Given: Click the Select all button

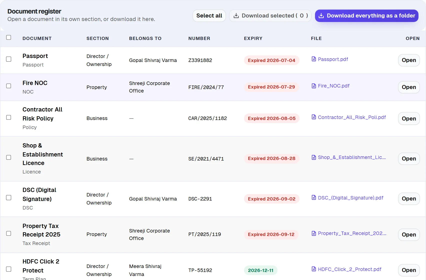Looking at the screenshot, I should [x=209, y=16].
